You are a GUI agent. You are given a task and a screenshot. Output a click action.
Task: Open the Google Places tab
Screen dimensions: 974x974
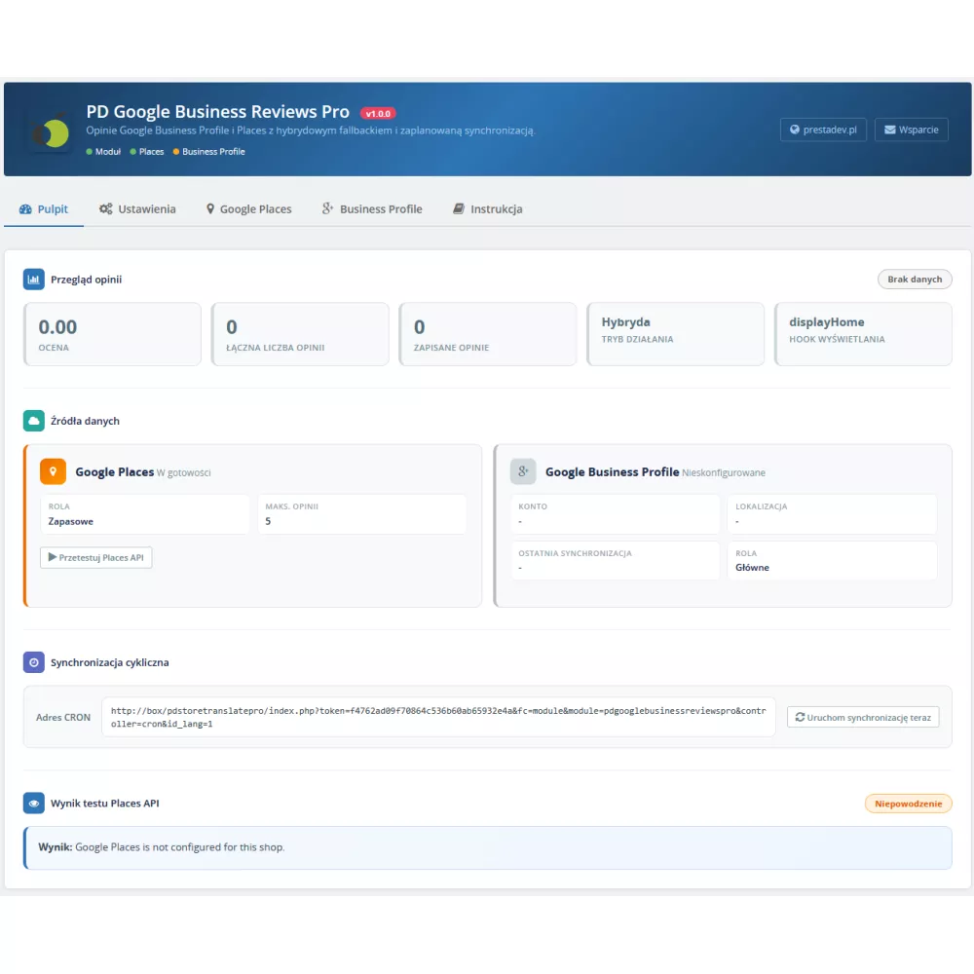pyautogui.click(x=249, y=209)
